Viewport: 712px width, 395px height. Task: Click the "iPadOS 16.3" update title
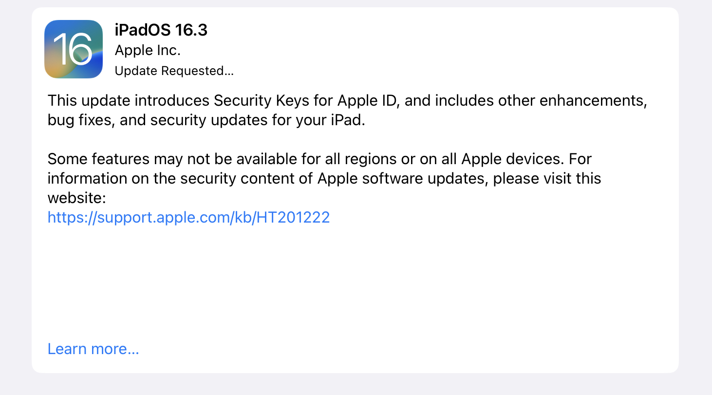(161, 30)
